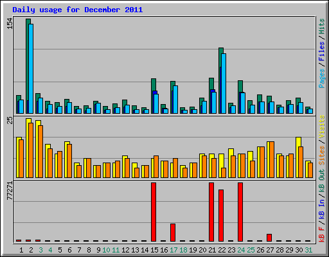Click the green hits bar for day 15
The height and width of the screenshot is (257, 329).
click(154, 85)
